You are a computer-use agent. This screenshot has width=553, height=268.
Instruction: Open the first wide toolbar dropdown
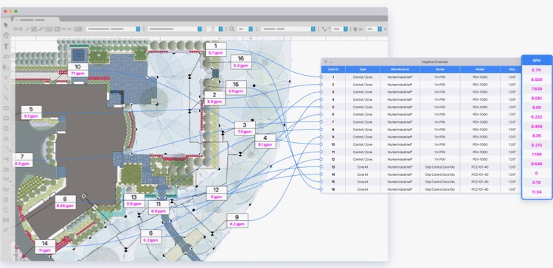114,29
